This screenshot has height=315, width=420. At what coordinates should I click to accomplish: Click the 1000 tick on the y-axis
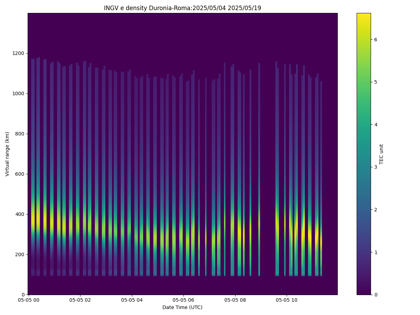click(x=19, y=93)
